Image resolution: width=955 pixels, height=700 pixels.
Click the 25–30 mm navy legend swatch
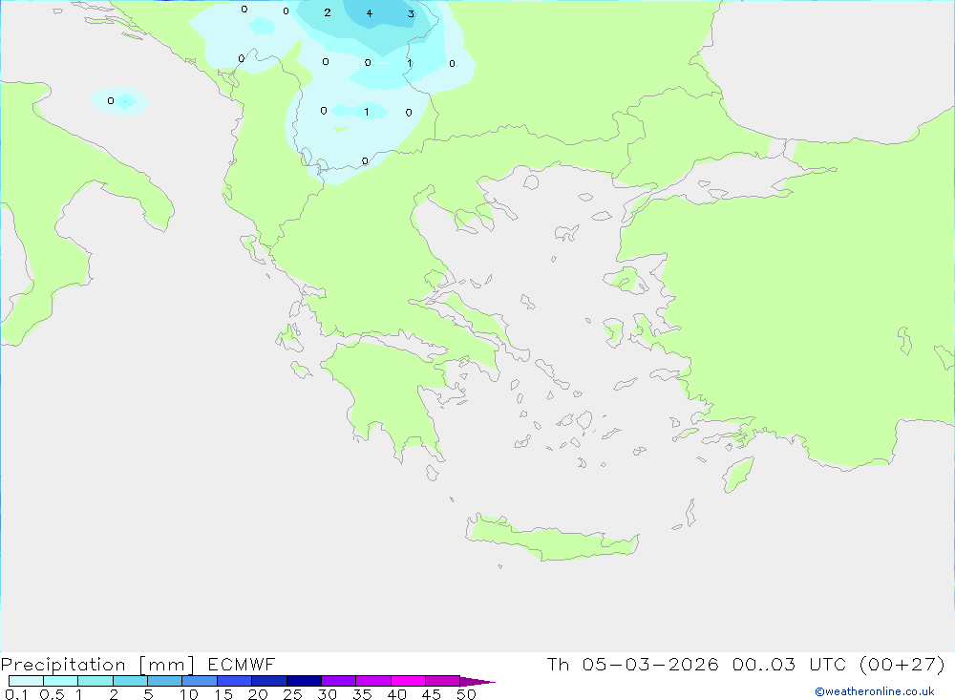point(304,681)
